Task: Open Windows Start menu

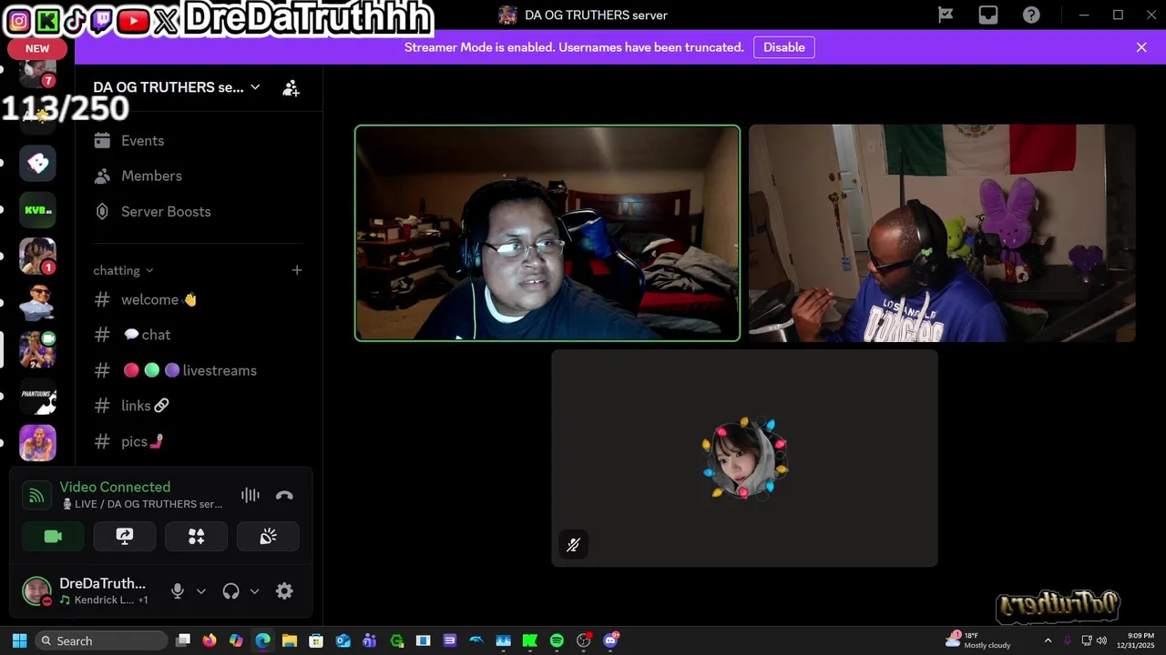Action: 19,640
